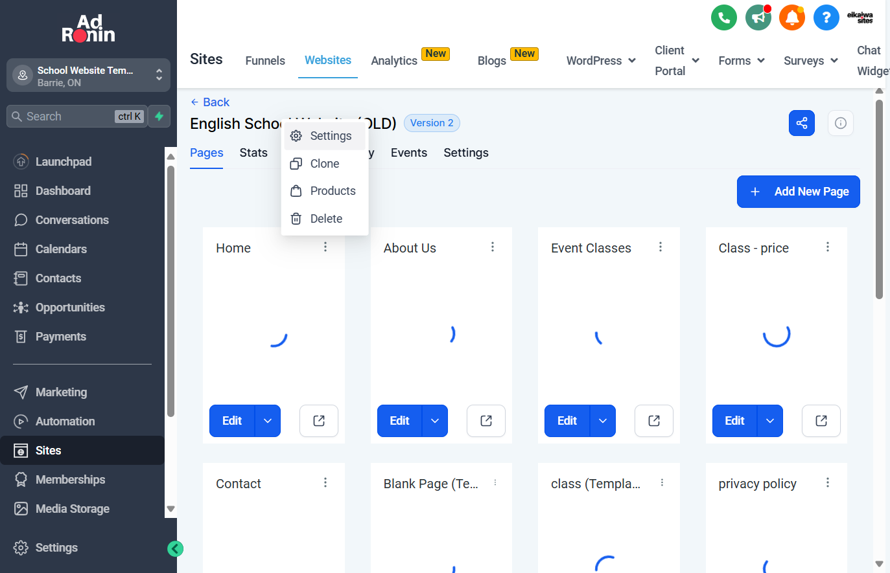890x573 pixels.
Task: Click the Add New Page button
Action: coord(799,192)
